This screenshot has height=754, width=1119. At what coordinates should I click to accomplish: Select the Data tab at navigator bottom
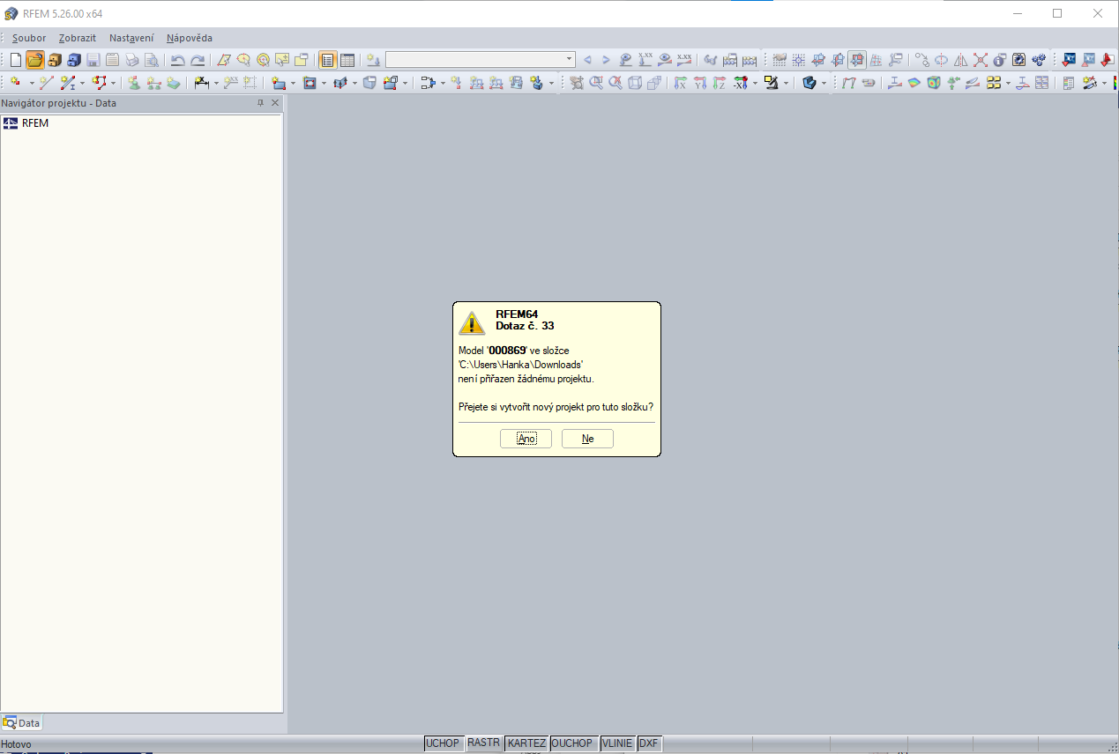tap(22, 723)
